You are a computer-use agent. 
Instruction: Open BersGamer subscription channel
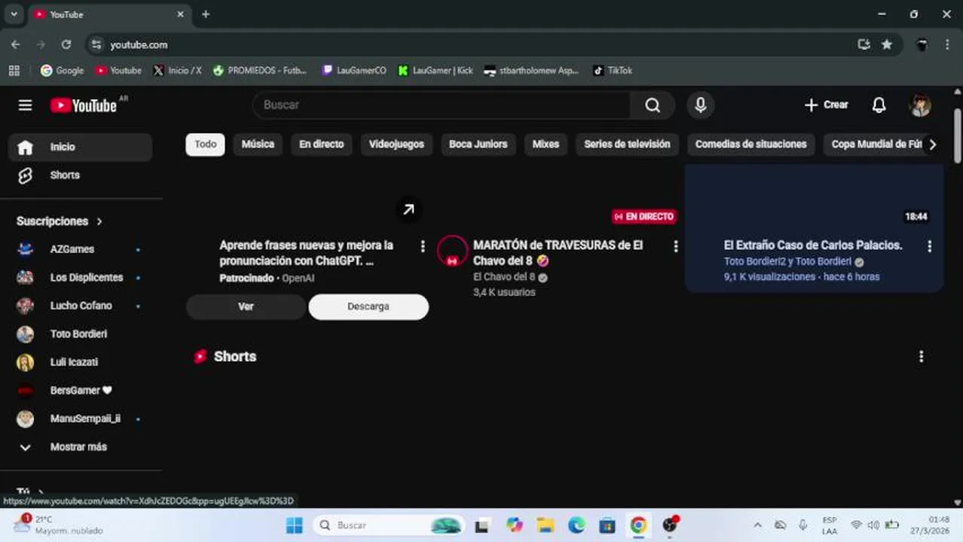[x=80, y=391]
